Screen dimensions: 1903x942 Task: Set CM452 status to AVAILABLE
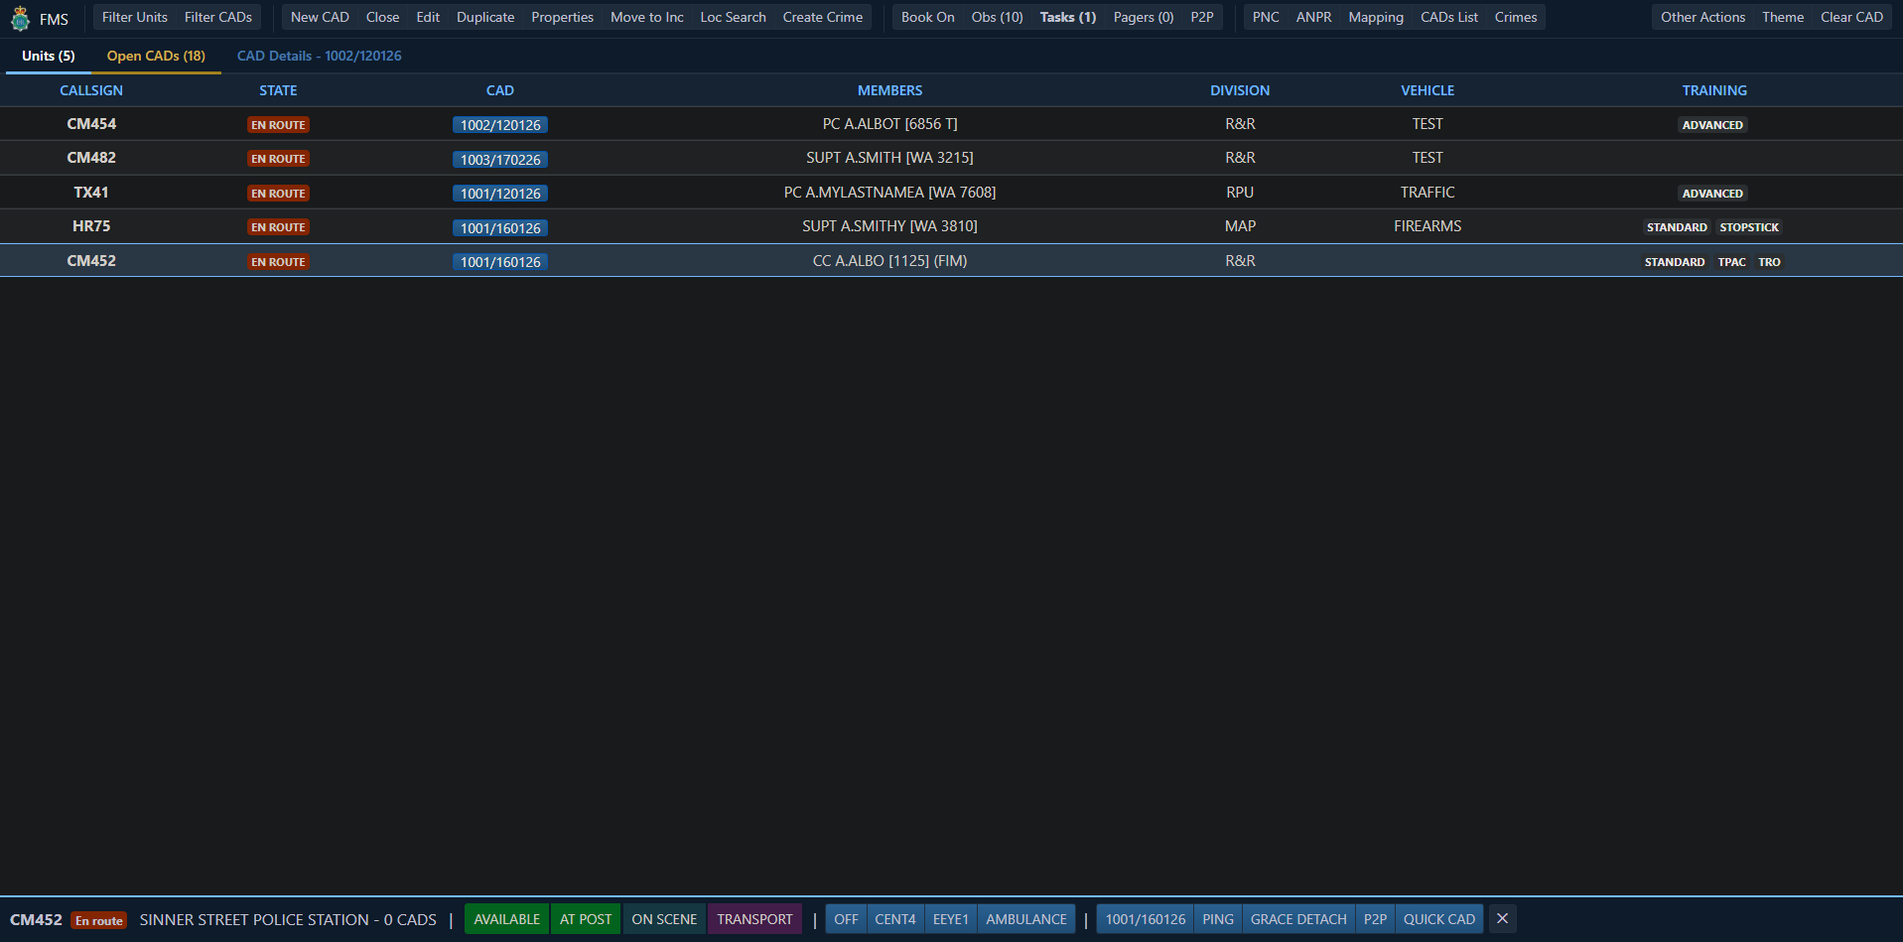(x=506, y=919)
